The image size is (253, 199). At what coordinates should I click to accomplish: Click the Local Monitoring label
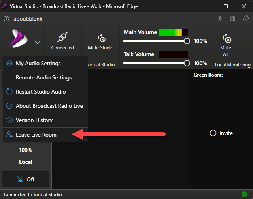tap(233, 65)
